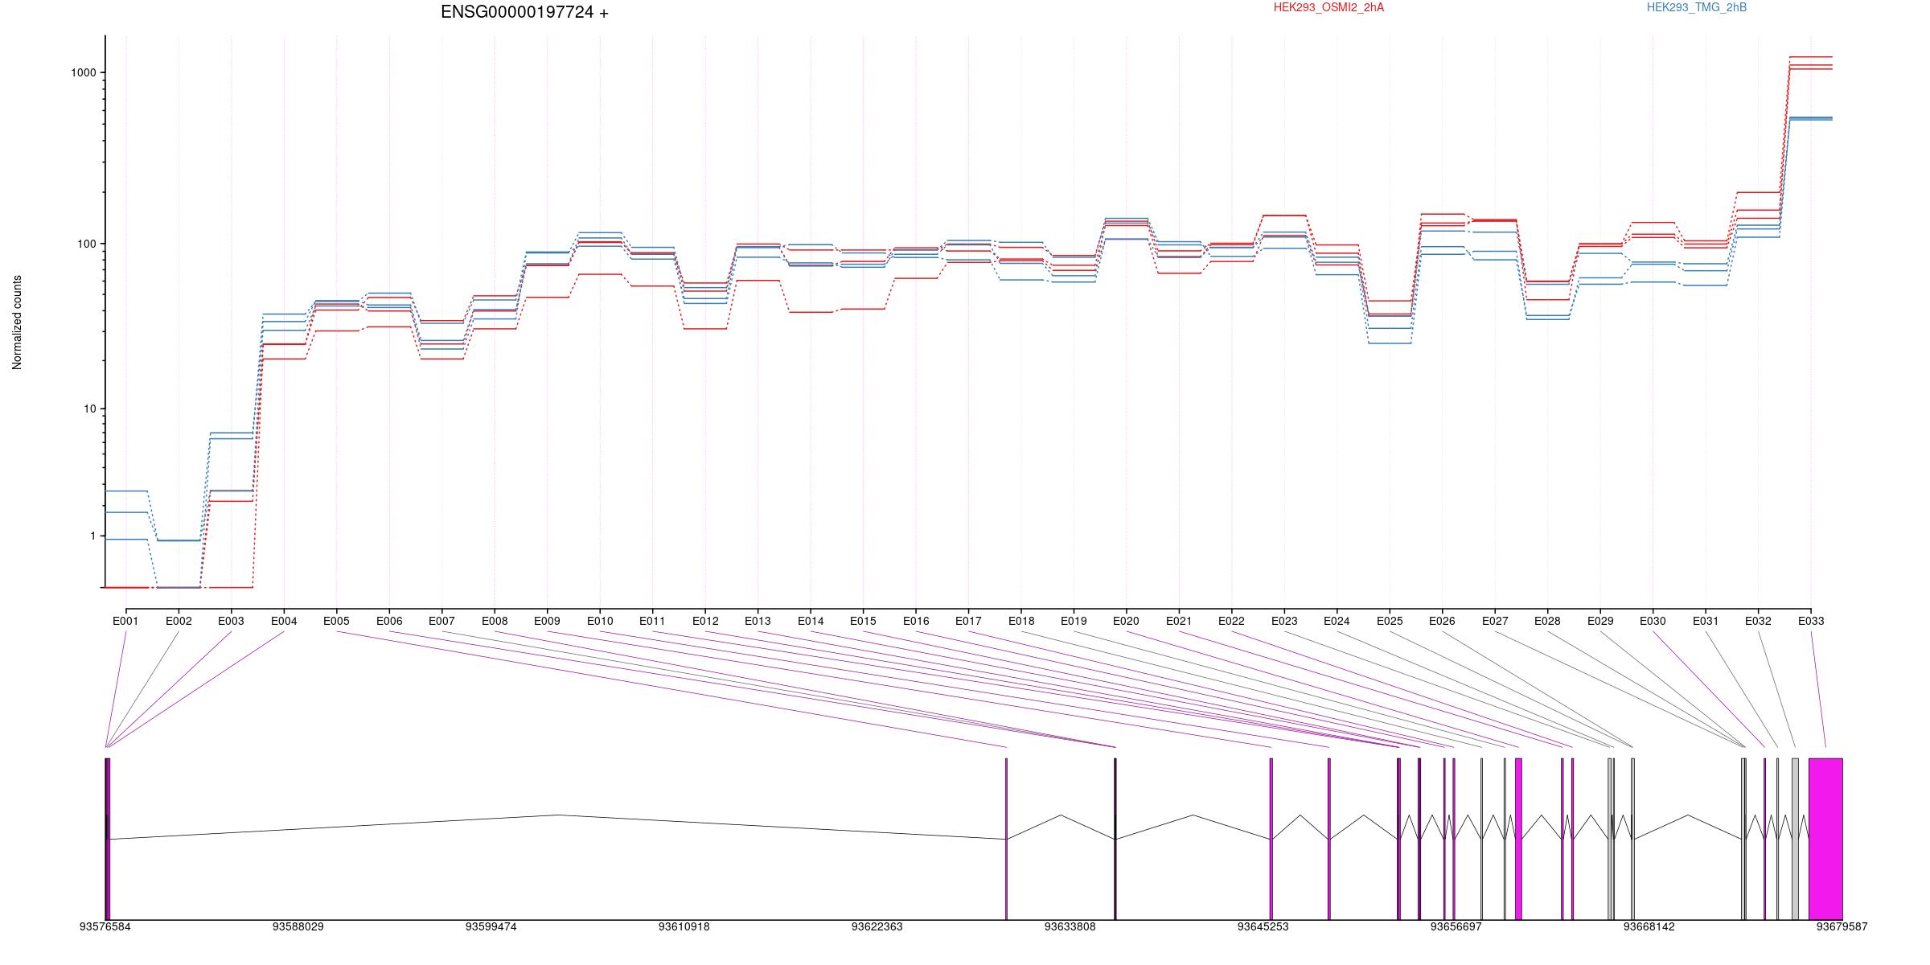Click exon label E005

[336, 621]
